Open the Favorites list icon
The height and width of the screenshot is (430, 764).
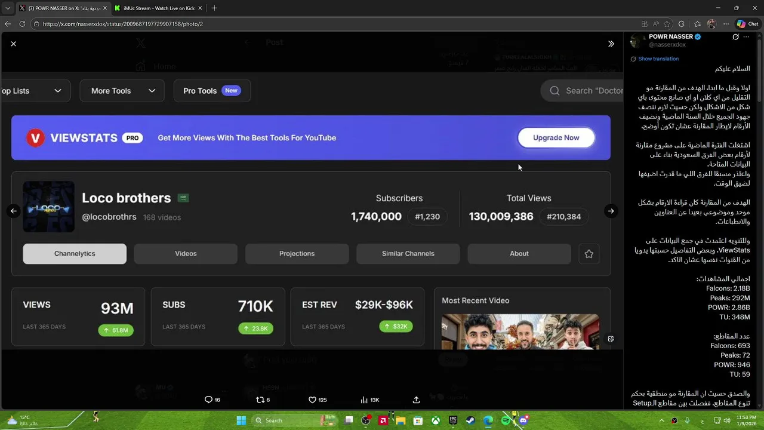[x=697, y=24]
